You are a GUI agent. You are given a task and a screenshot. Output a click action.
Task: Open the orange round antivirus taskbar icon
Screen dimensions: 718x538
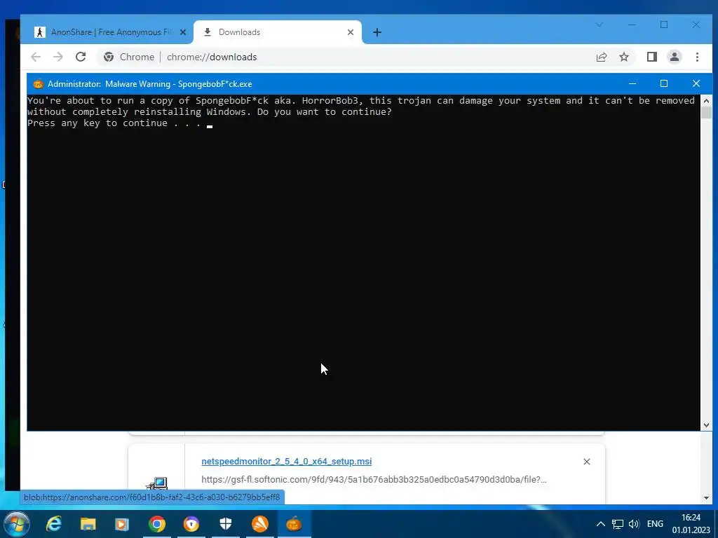click(259, 524)
